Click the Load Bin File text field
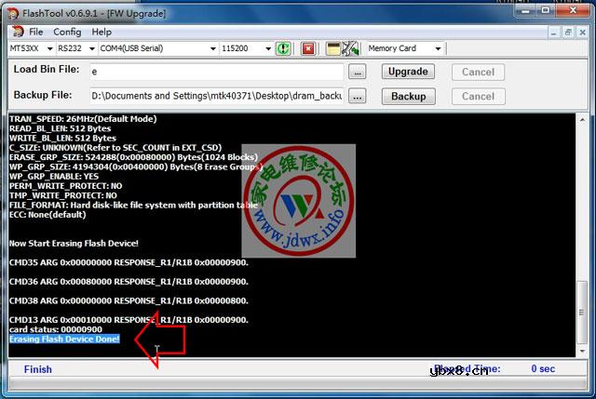This screenshot has width=596, height=399. [216, 72]
